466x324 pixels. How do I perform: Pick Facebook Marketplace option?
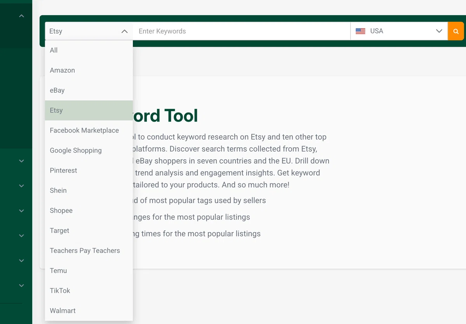click(x=89, y=131)
